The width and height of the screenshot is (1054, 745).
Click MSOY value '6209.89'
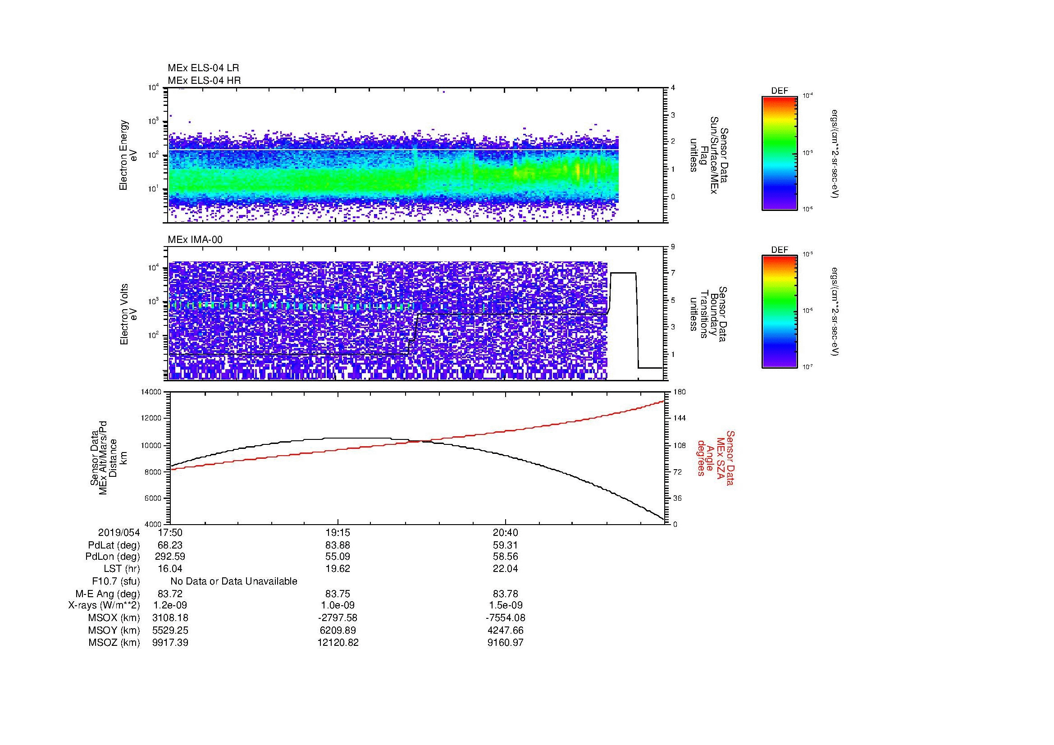(x=338, y=630)
